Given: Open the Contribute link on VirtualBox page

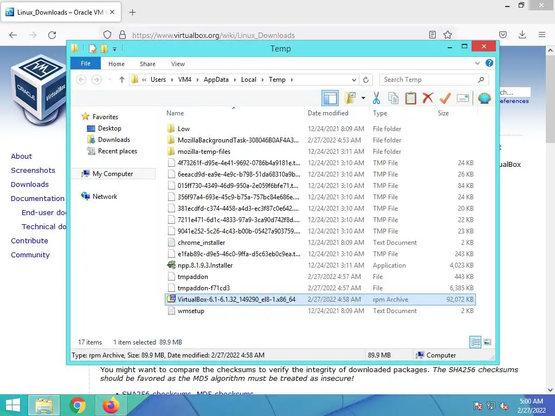Looking at the screenshot, I should click(29, 240).
